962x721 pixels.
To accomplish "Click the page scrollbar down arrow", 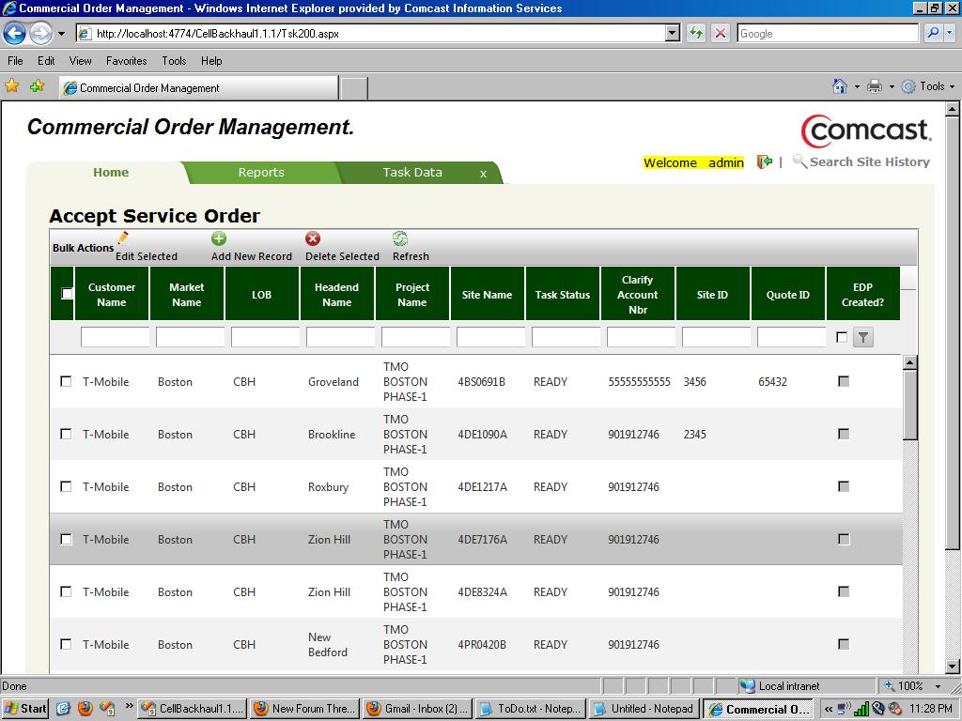I will coord(953,667).
